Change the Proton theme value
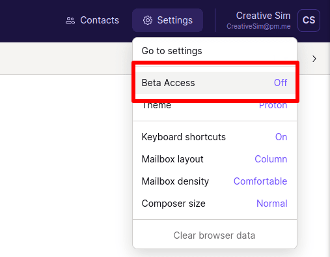The width and height of the screenshot is (330, 257). click(273, 105)
